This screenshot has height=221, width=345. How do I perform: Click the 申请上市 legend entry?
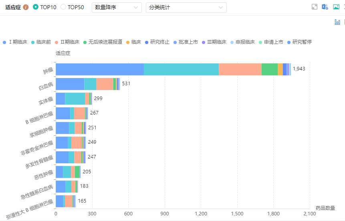[x=273, y=42]
